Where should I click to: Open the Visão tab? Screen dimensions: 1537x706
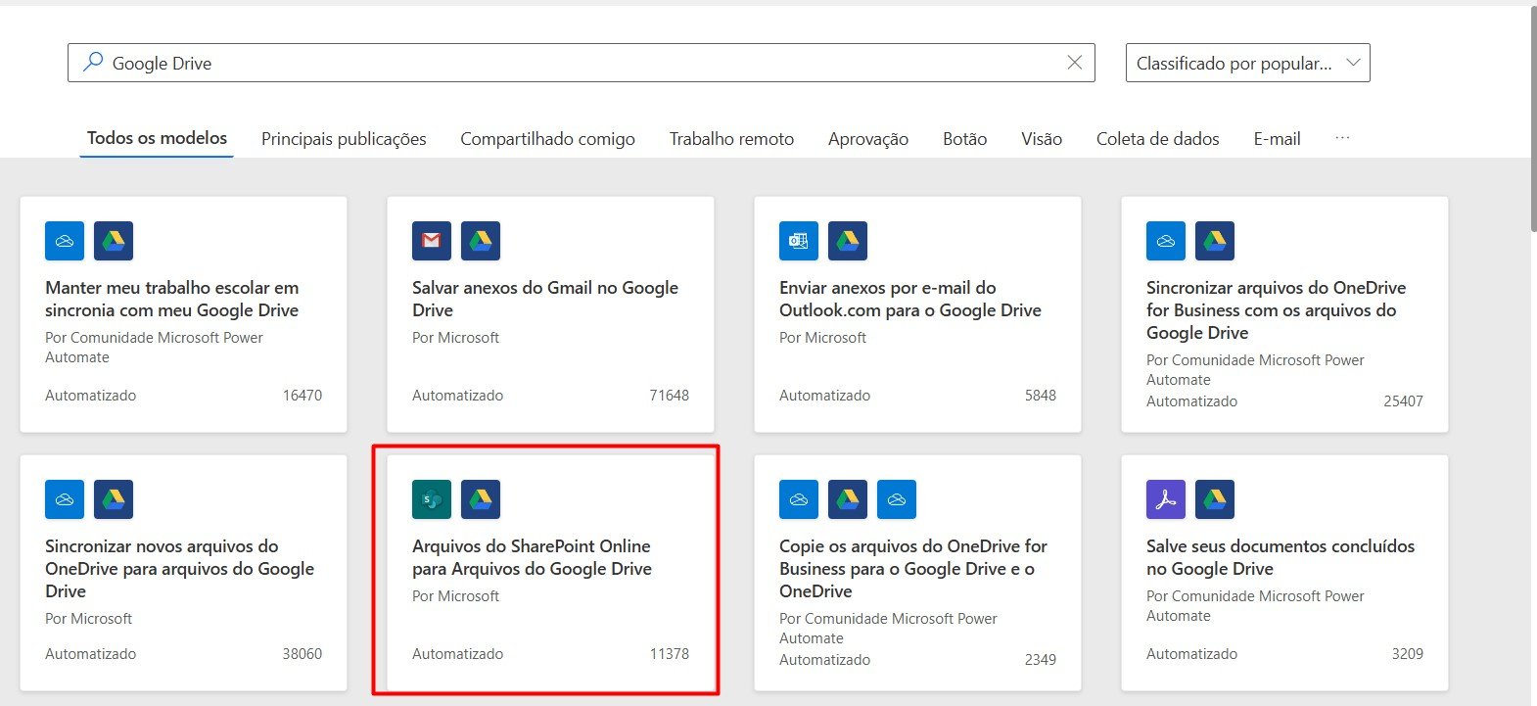[1042, 139]
